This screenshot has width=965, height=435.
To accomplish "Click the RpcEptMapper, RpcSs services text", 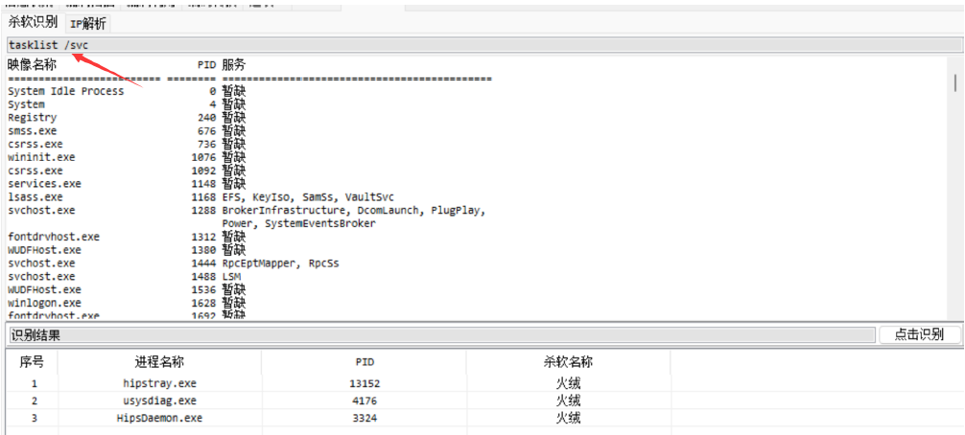I will point(281,263).
